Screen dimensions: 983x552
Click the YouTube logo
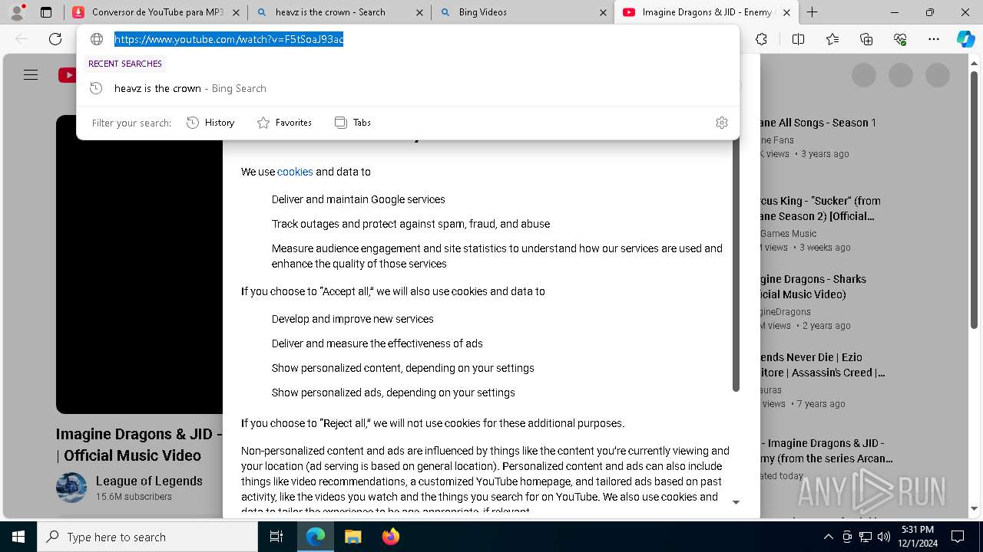(x=68, y=75)
